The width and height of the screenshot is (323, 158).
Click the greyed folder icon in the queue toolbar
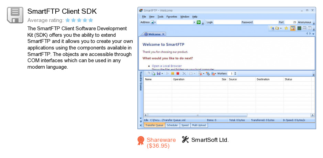[191, 74]
